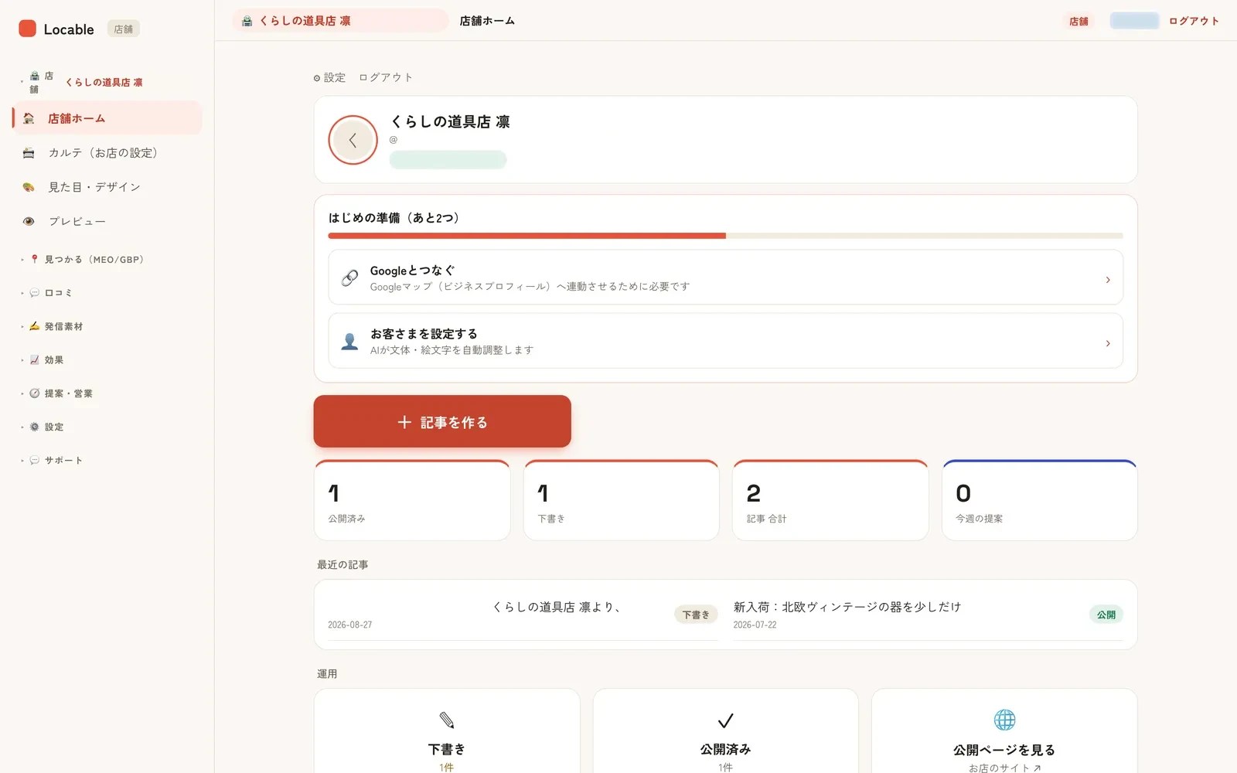
Task: Click the カルテ printer-style icon
Action: pyautogui.click(x=29, y=153)
